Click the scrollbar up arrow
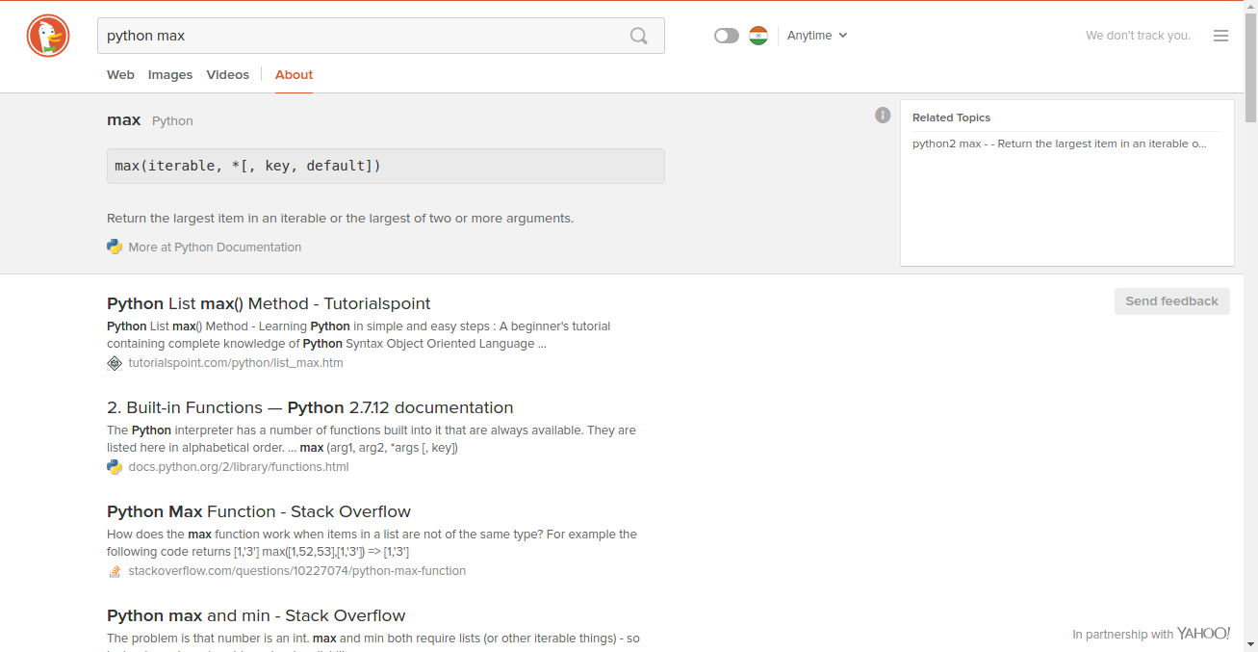Viewport: 1258px width, 652px height. click(x=1250, y=7)
